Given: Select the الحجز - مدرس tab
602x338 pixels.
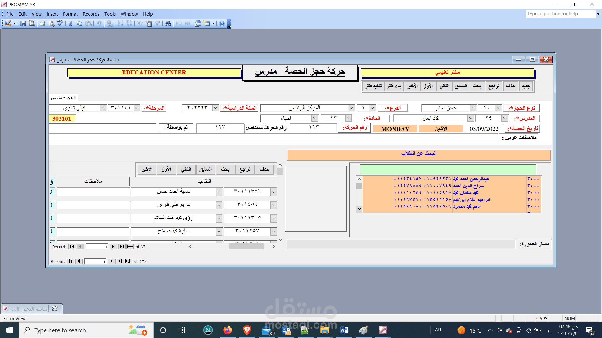Looking at the screenshot, I should click(63, 98).
